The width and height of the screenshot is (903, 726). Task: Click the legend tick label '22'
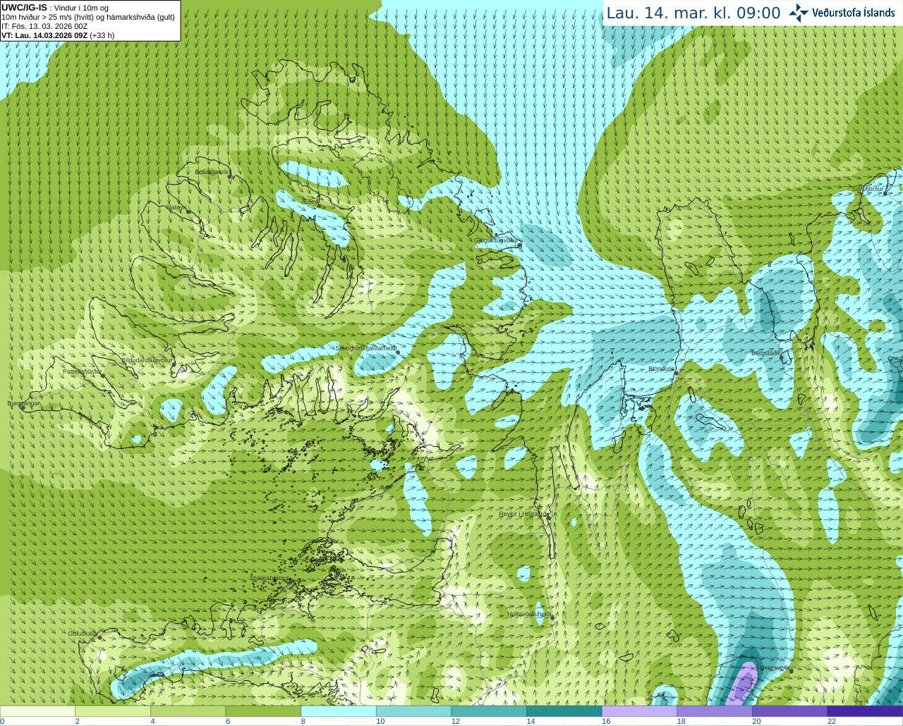832,721
